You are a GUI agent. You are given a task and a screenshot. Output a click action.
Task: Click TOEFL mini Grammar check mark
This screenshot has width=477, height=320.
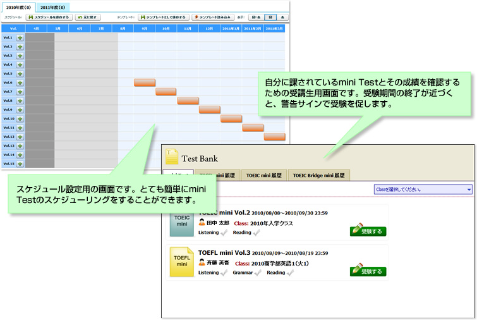[258, 273]
